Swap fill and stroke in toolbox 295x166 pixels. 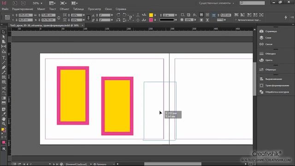point(5,129)
